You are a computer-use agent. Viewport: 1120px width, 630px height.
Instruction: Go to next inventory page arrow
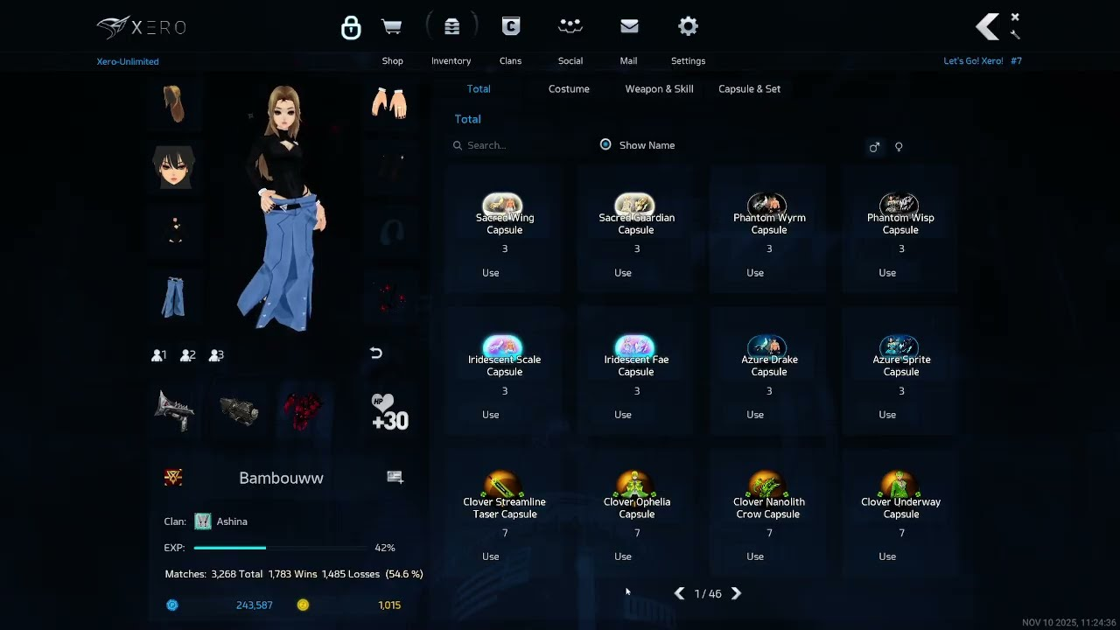[x=736, y=593]
